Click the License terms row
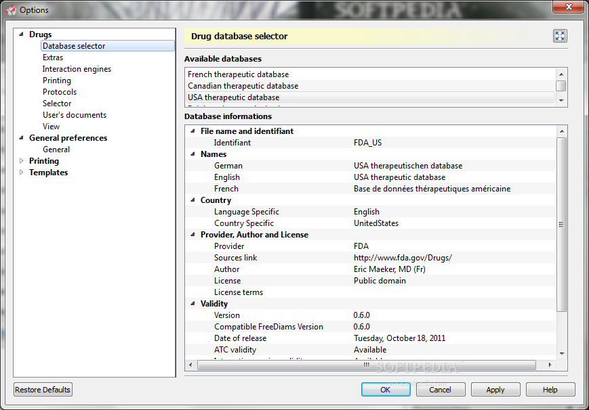The image size is (589, 410). [370, 292]
